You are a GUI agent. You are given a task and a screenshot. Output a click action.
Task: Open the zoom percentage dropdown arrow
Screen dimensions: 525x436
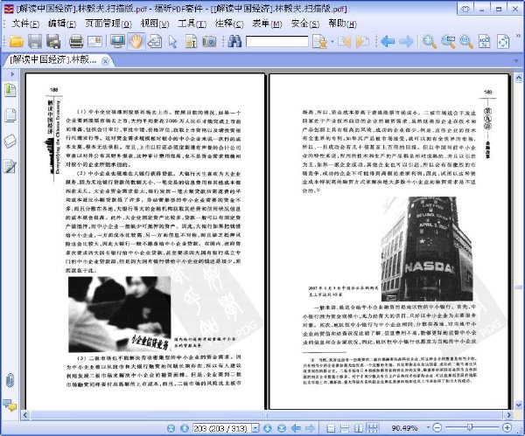[x=428, y=427]
